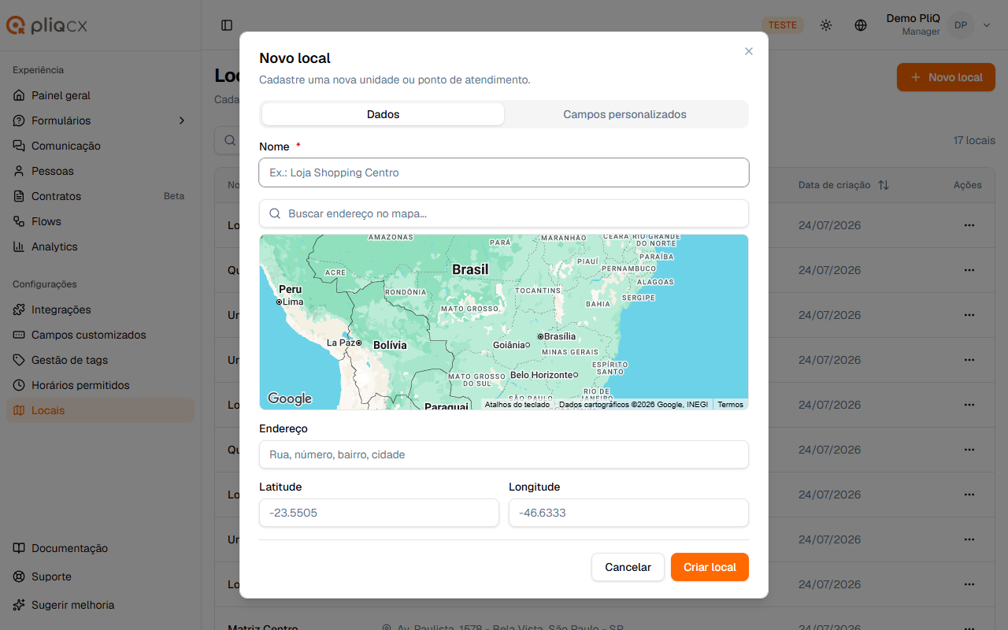1008x630 pixels.
Task: Open the Pessoas section
Action: (x=100, y=171)
